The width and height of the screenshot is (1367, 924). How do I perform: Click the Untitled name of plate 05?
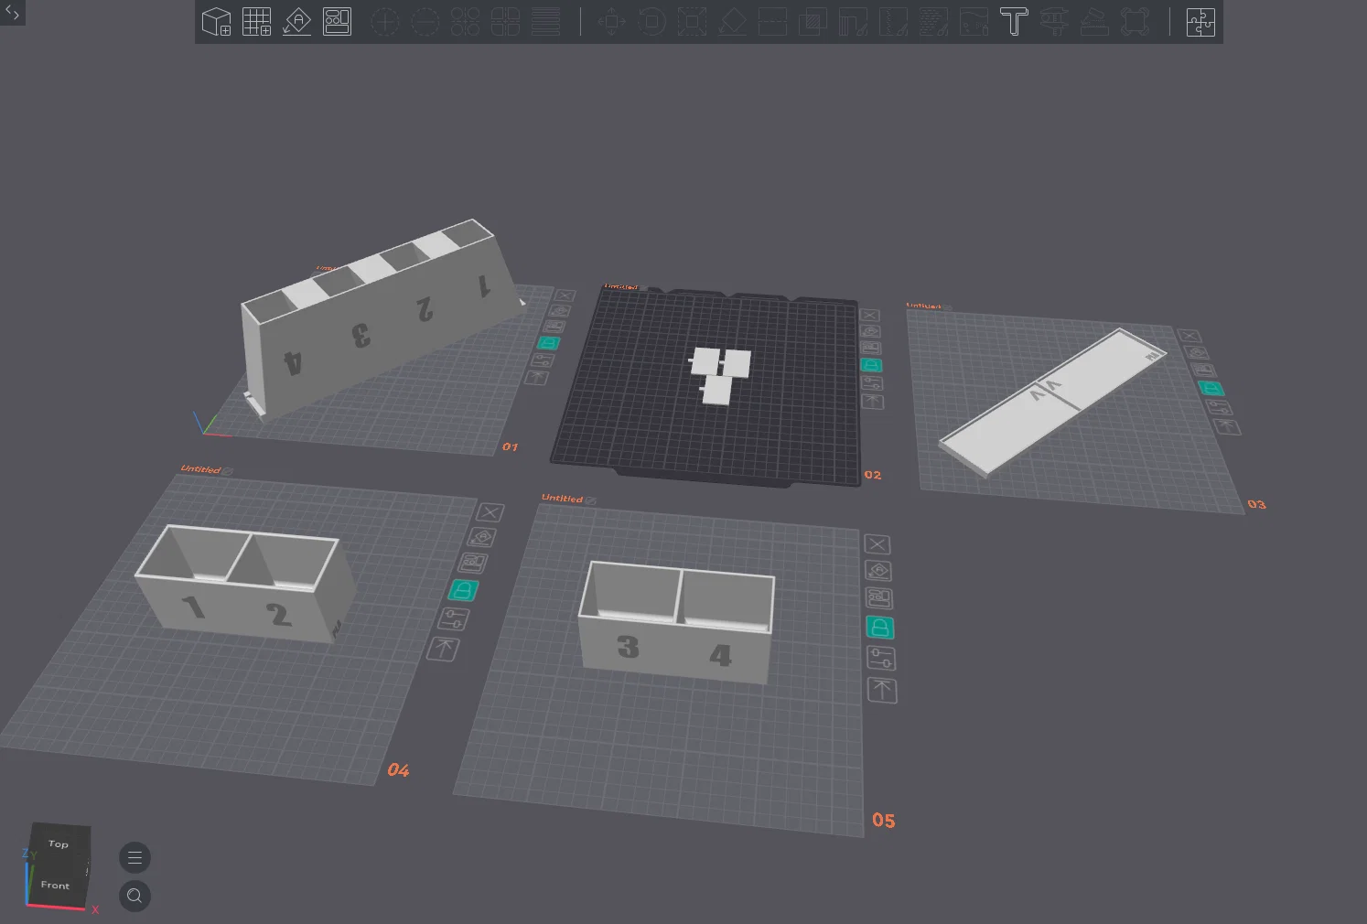point(562,499)
